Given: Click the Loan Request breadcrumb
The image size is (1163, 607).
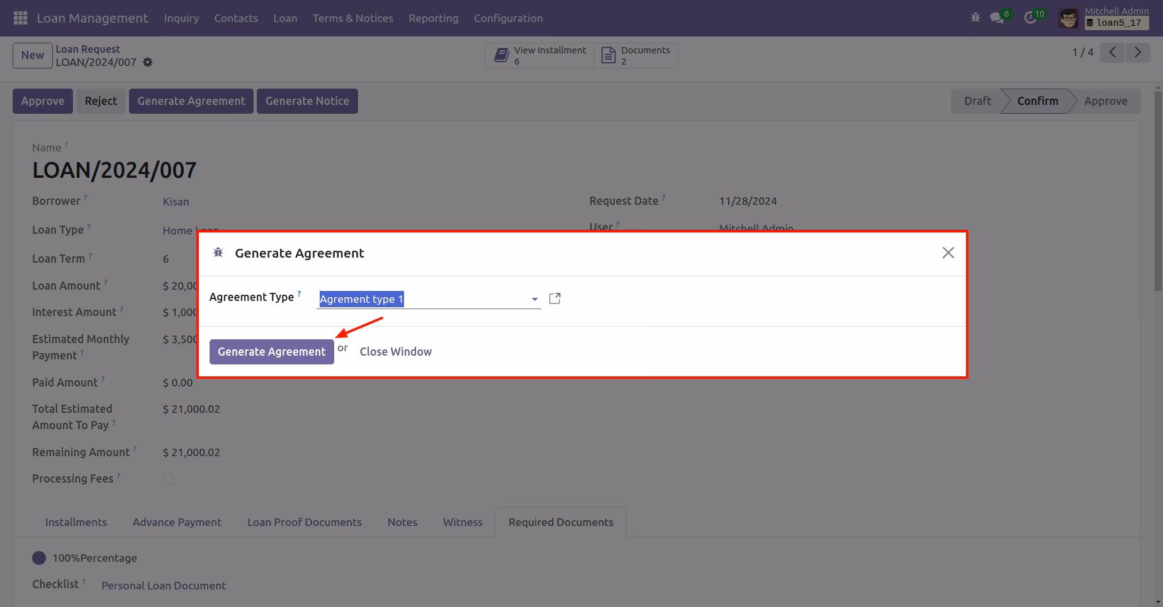Looking at the screenshot, I should point(88,49).
